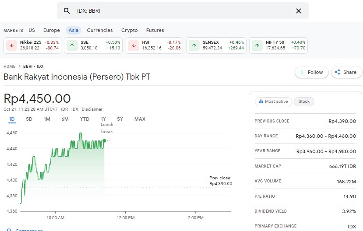The image size is (363, 231).
Task: Click into the IDX: BBRI search field
Action: pyautogui.click(x=183, y=11)
